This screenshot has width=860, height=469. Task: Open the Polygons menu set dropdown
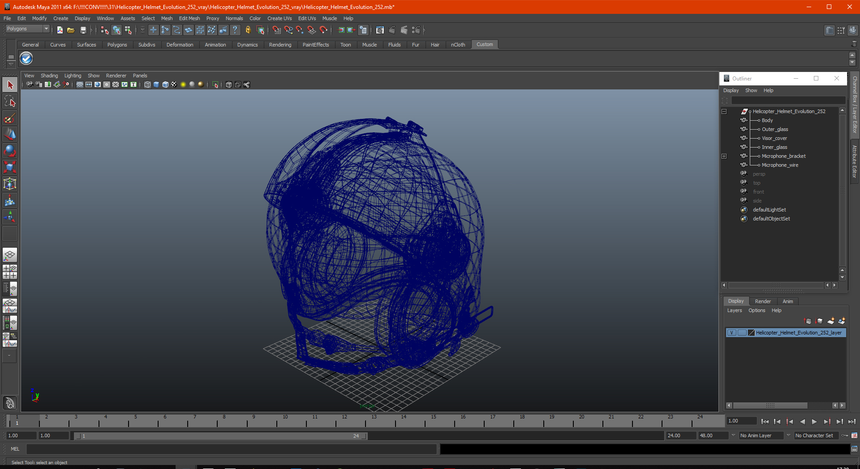(27, 29)
